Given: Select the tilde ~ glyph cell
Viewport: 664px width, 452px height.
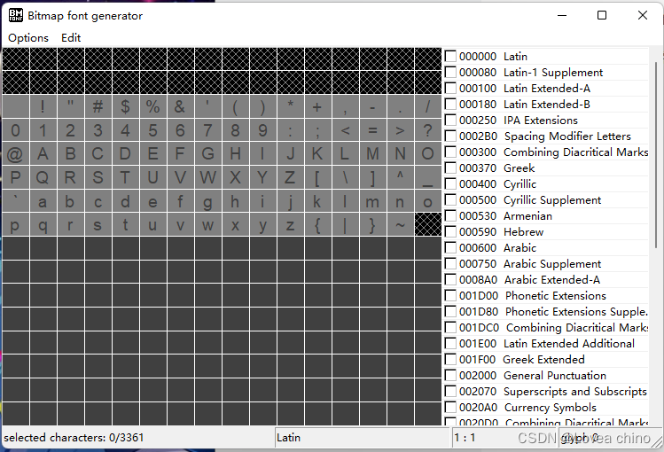Looking at the screenshot, I should pos(400,225).
